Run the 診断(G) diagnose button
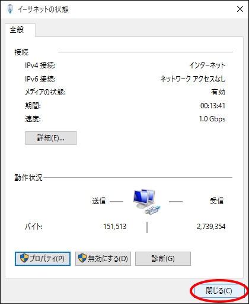249x304 pixels. point(163,259)
